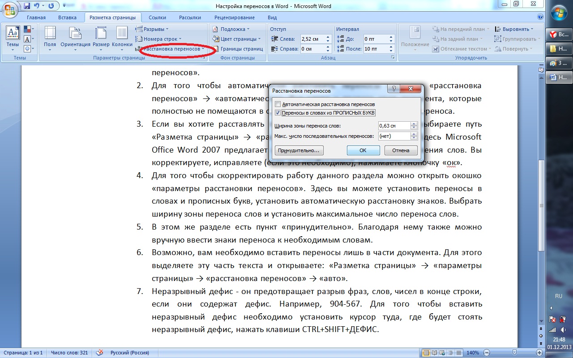Increase the Слева left indent value
The image size is (573, 358).
[328, 37]
